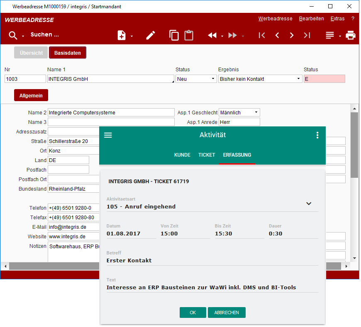Screen dimensions: 361x327
Task: Open the Status dropdown showing Neu
Action: 196,79
